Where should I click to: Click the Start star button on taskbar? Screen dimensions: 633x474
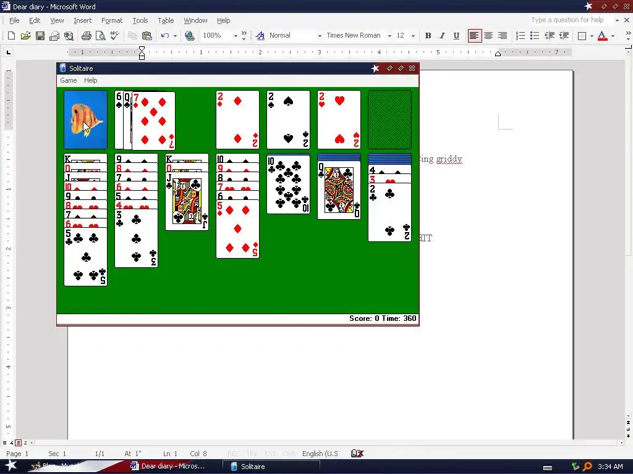pyautogui.click(x=11, y=466)
